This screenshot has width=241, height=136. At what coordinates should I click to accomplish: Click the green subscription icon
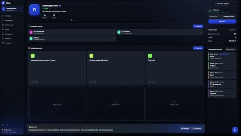(210, 11)
